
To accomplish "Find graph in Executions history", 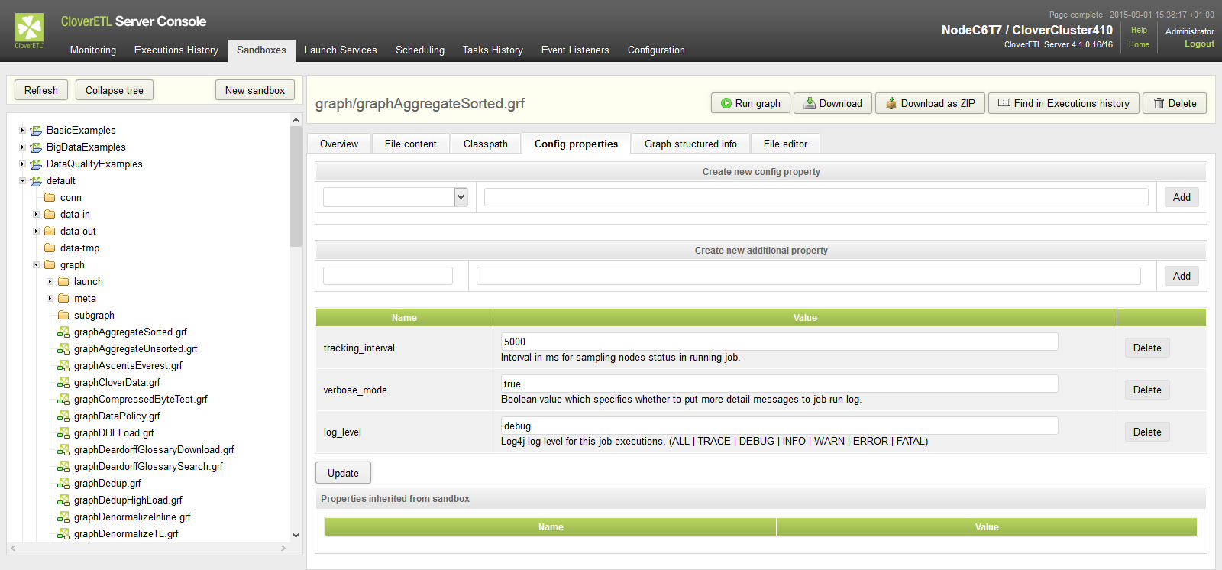I will click(1064, 103).
